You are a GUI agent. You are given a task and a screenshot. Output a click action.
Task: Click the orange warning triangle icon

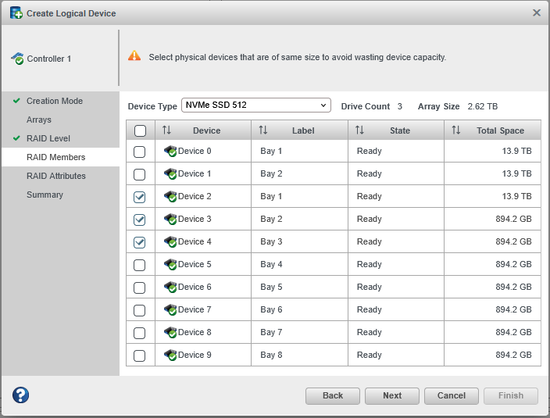[x=134, y=56]
